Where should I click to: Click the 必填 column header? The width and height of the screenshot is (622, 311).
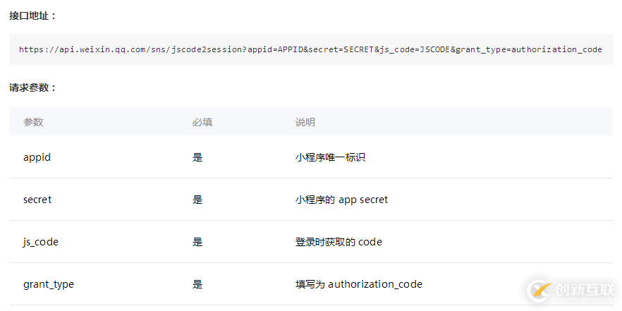click(x=202, y=122)
